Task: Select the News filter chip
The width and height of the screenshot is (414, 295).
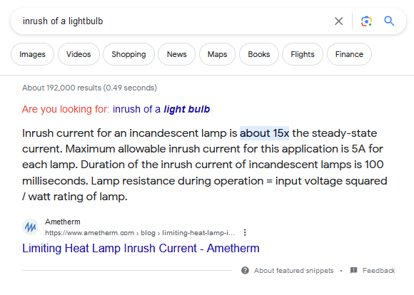Action: click(176, 54)
